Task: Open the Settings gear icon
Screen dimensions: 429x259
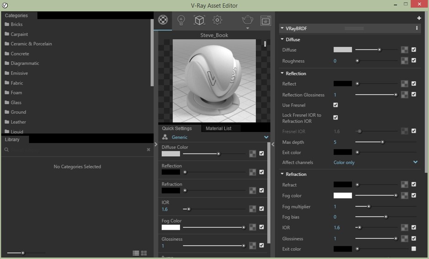Action: (217, 20)
